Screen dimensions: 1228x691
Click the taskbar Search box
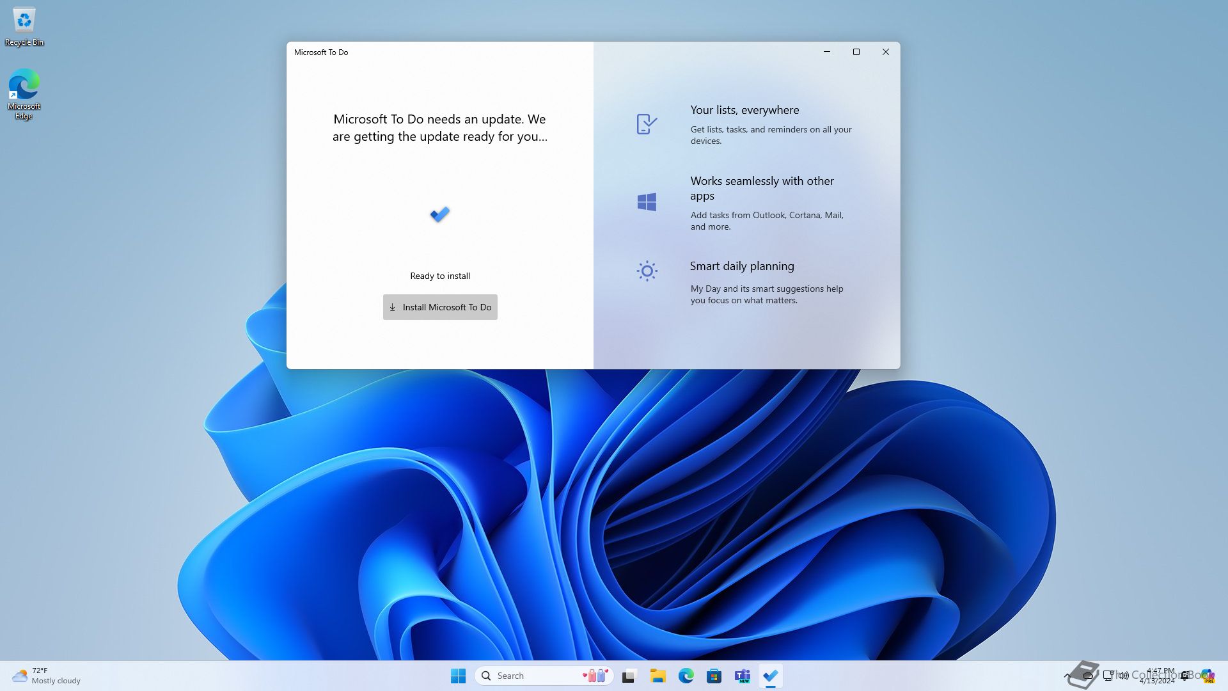544,676
